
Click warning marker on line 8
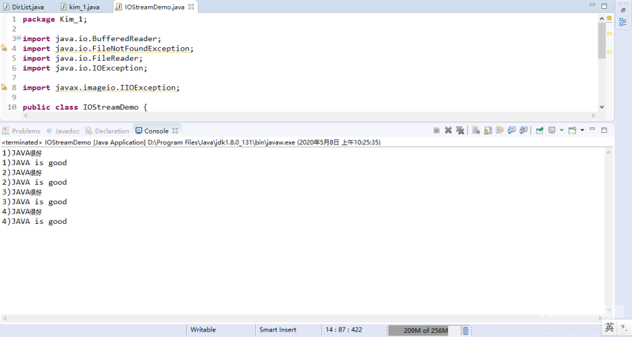tap(4, 87)
